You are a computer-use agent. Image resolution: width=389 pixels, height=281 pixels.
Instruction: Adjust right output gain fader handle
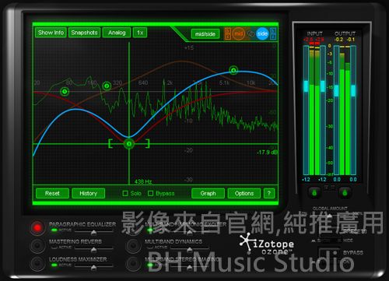(353, 91)
